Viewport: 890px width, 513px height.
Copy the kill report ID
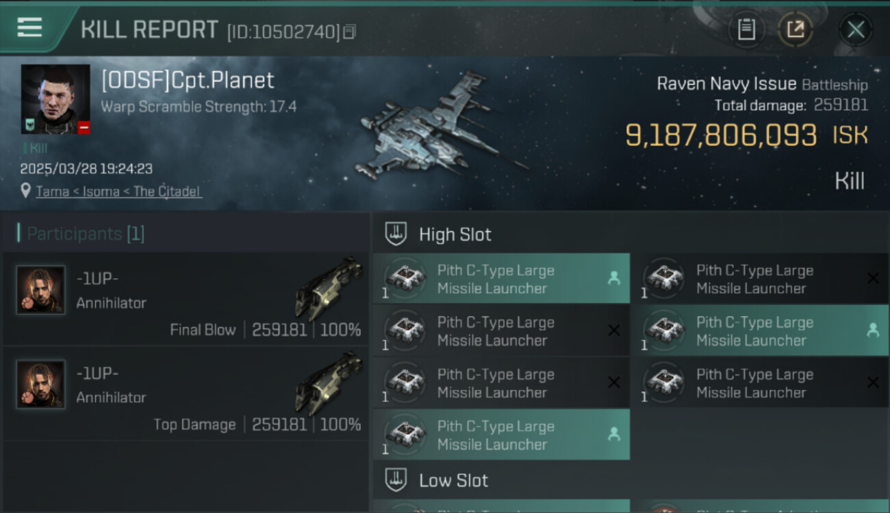[350, 31]
